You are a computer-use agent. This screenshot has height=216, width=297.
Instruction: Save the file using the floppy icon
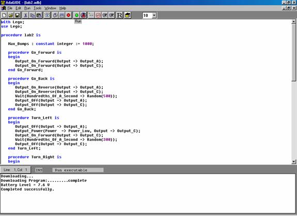point(18,15)
